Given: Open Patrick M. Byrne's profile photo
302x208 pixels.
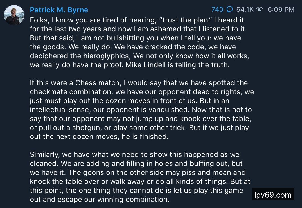Looking at the screenshot, I should [14, 15].
